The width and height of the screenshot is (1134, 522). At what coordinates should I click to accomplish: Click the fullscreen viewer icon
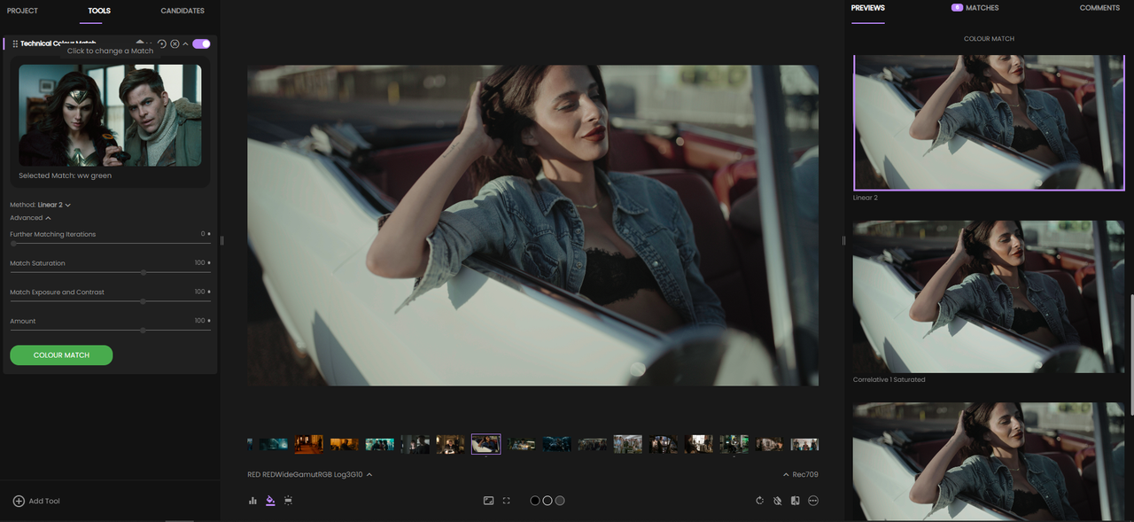[507, 501]
